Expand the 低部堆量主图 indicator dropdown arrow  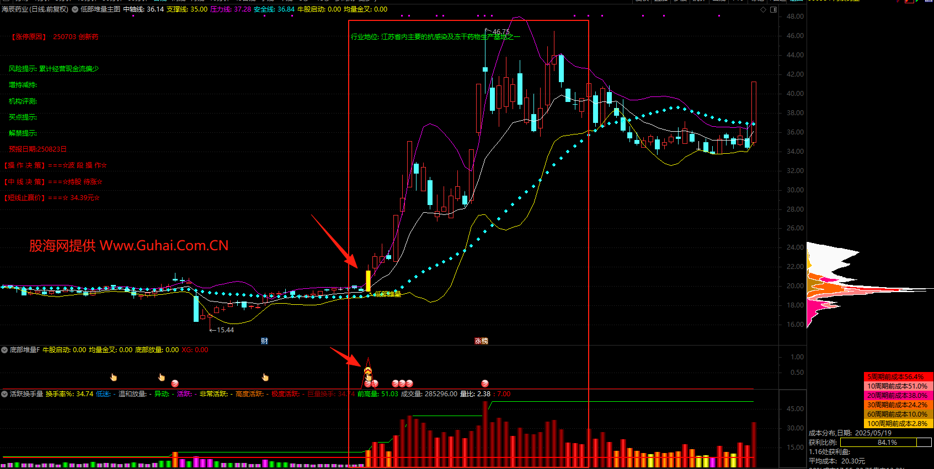click(x=75, y=9)
